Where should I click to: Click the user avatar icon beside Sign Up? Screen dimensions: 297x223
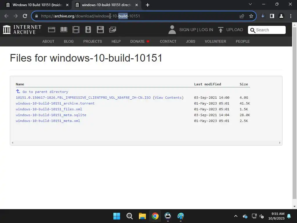click(172, 30)
